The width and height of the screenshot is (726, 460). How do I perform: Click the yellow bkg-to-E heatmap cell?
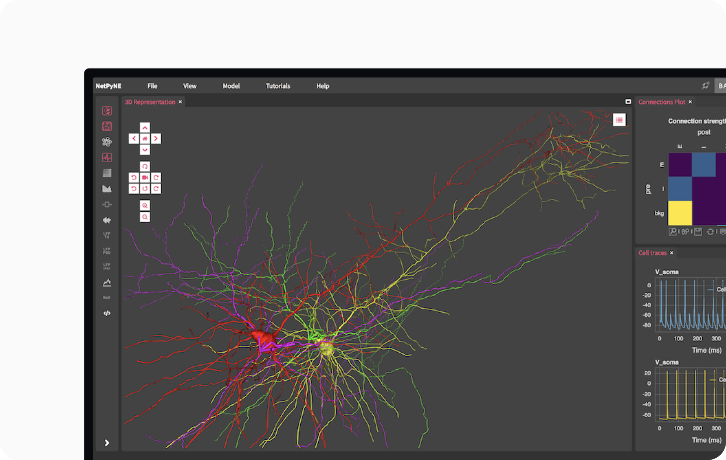click(680, 213)
